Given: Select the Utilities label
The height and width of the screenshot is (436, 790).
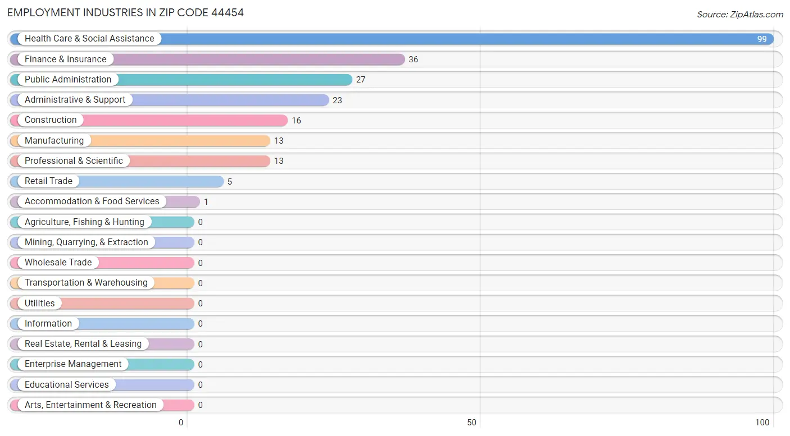Looking at the screenshot, I should (40, 303).
